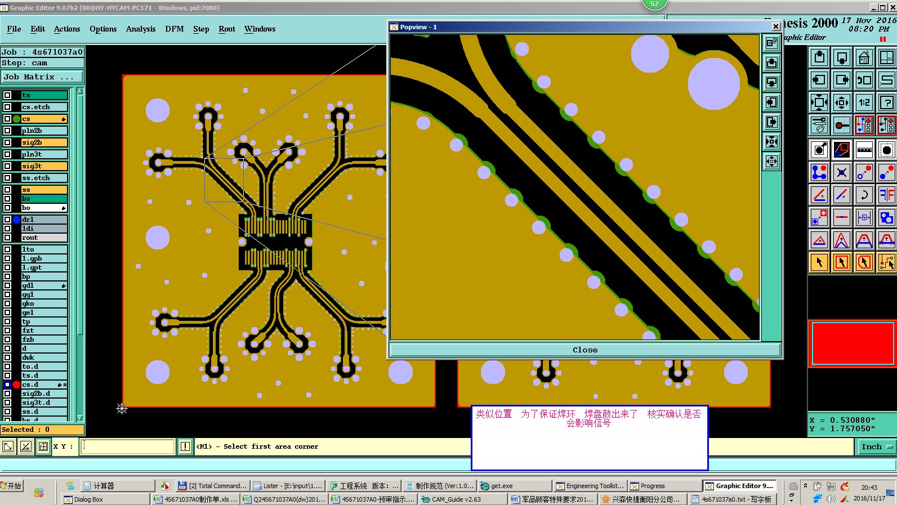Open the File menu
This screenshot has height=505, width=897.
[x=14, y=29]
